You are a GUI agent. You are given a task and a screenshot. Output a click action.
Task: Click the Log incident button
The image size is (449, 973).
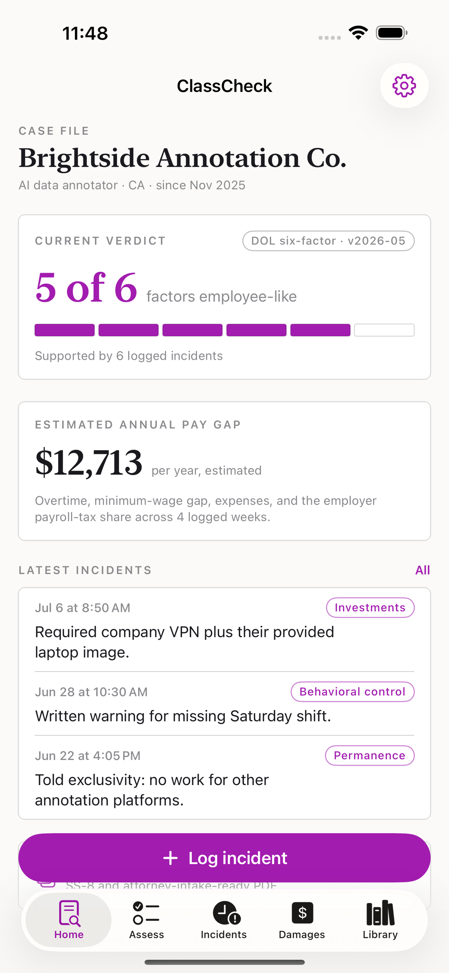224,858
